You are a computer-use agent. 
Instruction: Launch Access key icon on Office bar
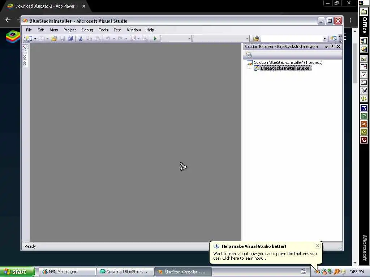[x=363, y=140]
